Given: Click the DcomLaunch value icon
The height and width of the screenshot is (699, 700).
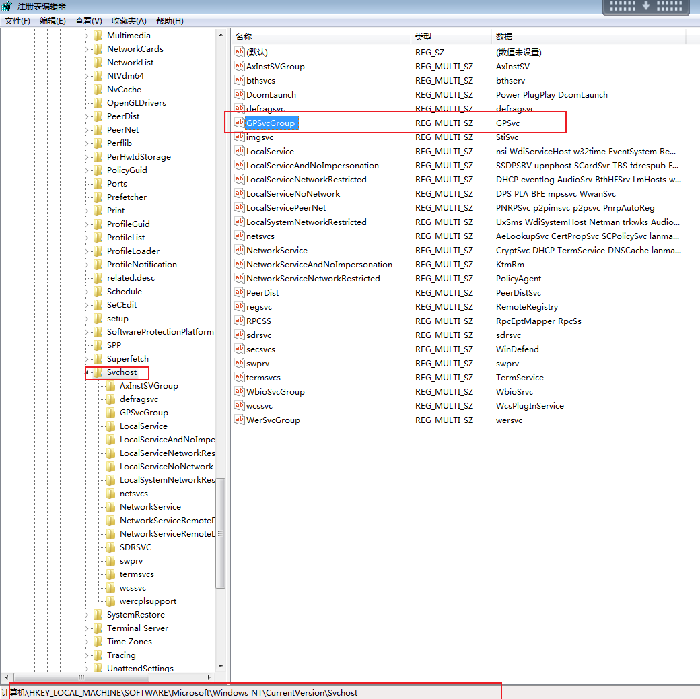Looking at the screenshot, I should [x=239, y=94].
